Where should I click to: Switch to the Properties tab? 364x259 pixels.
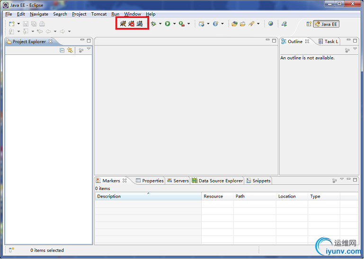(x=150, y=181)
